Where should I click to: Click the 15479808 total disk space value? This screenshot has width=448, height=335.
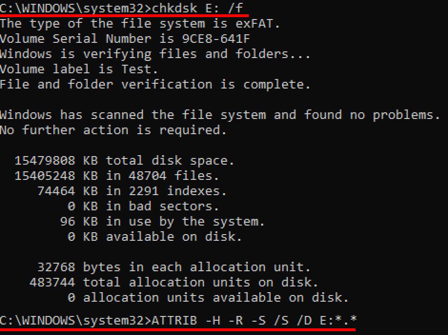pyautogui.click(x=45, y=160)
